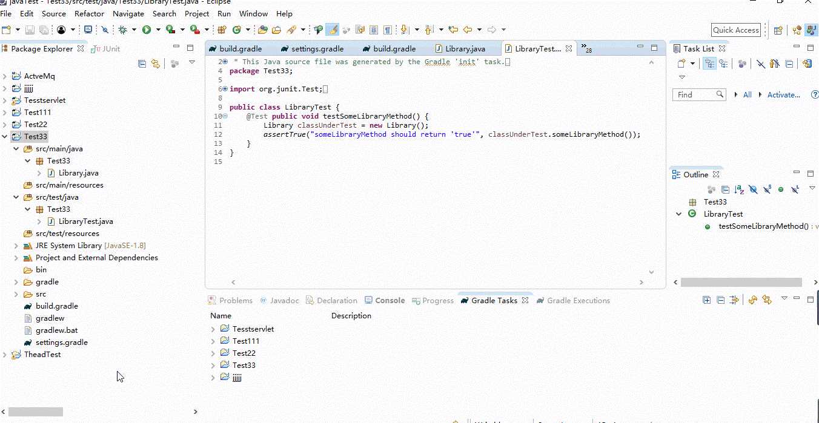The height and width of the screenshot is (423, 819).
Task: Switch to the Java EE perspective icon
Action: [797, 30]
